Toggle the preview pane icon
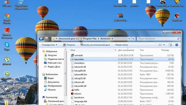 [170, 45]
